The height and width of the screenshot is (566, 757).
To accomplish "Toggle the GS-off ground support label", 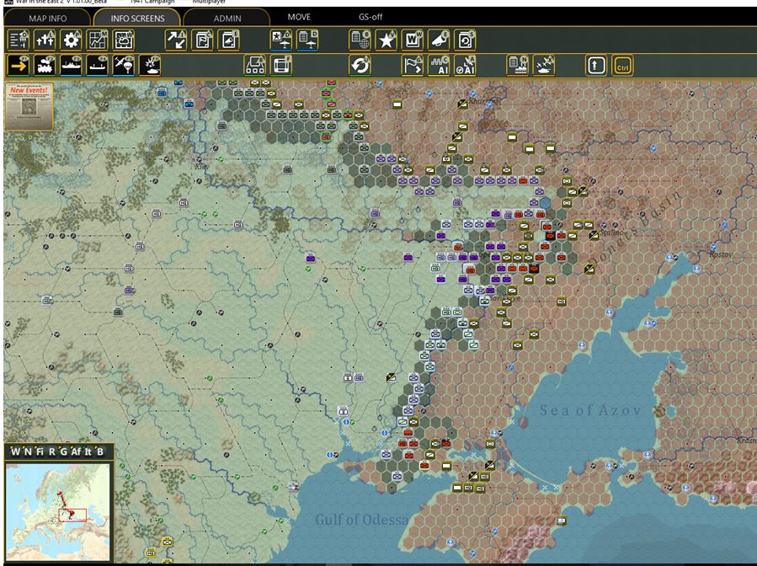I will pos(371,17).
